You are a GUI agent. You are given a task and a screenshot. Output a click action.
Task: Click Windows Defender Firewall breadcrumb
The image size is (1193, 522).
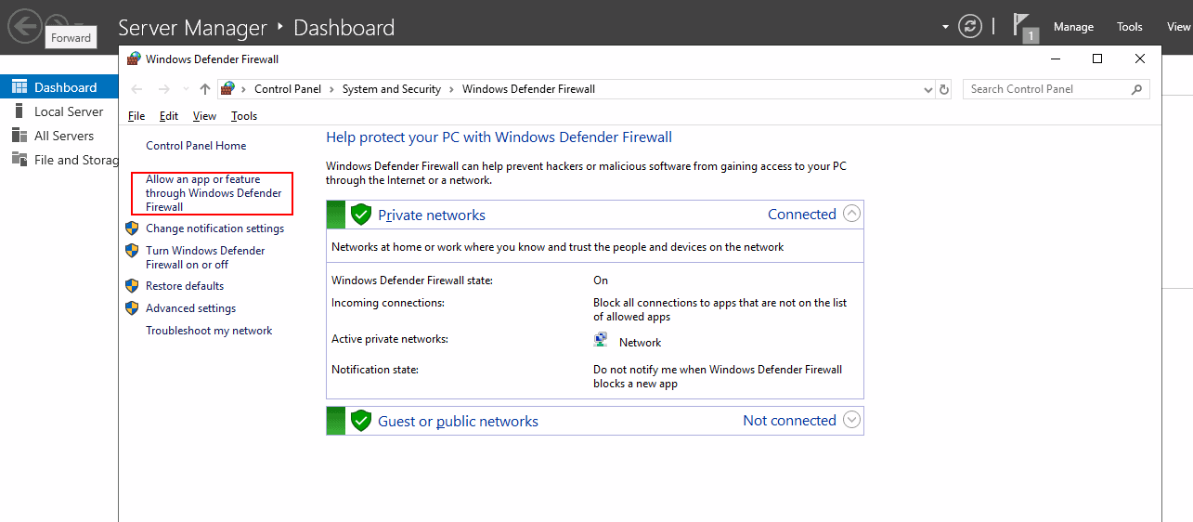[x=528, y=89]
